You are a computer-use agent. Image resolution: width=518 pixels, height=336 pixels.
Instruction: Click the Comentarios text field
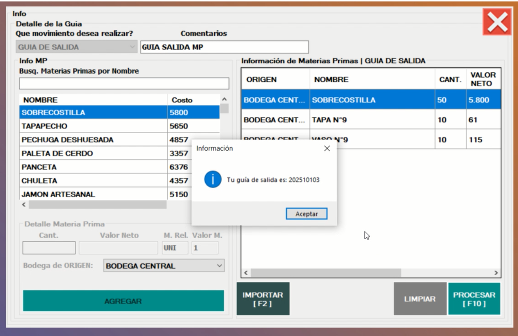tap(224, 47)
